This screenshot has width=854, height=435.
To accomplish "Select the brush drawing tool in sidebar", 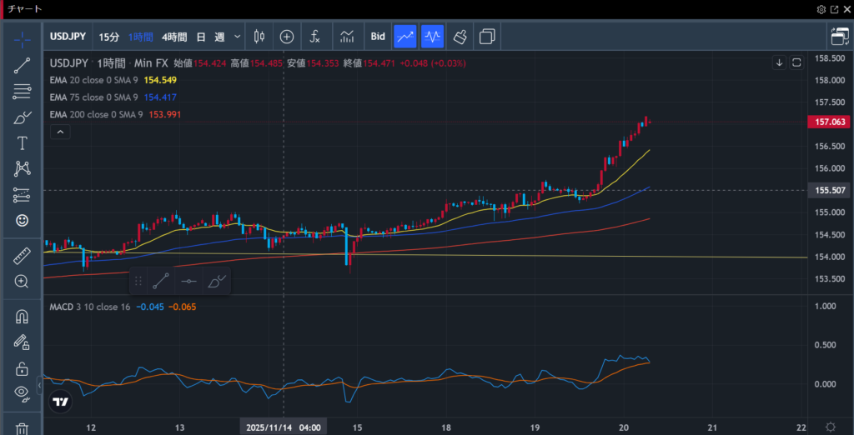I will (x=23, y=117).
